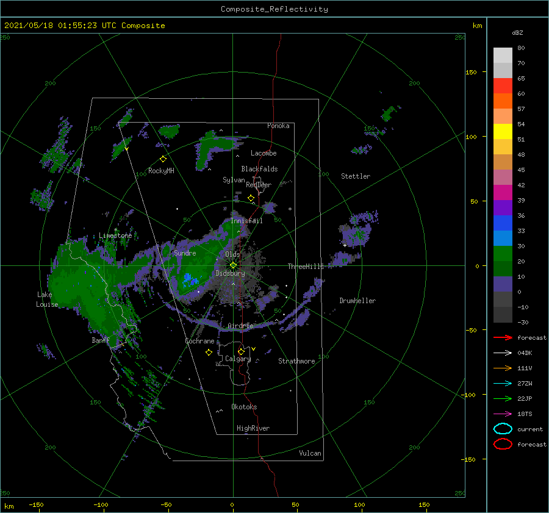Click the white 04DK arrow icon
549x513 pixels.
[503, 353]
